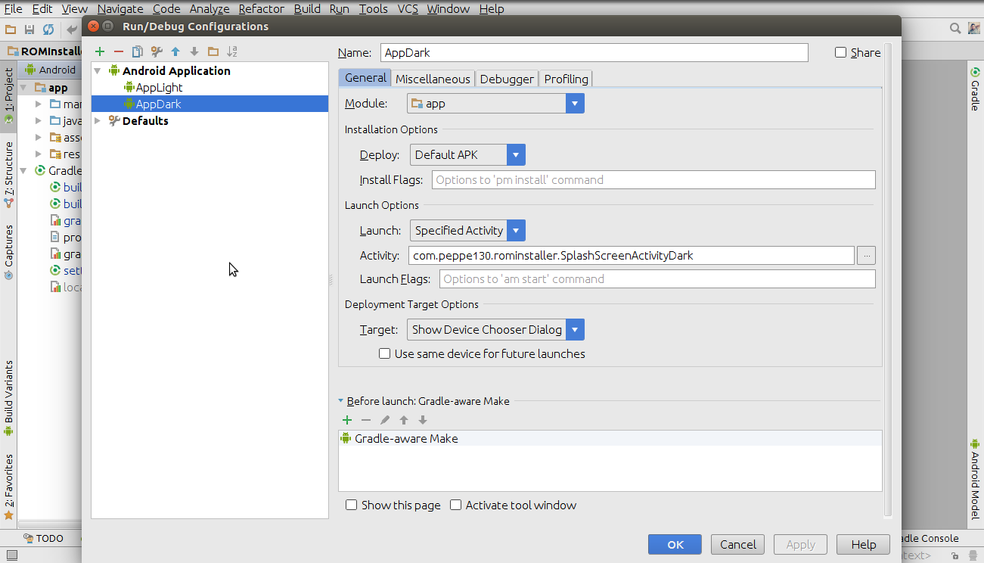Screen dimensions: 984x563
Task: Click the Apply button
Action: tap(800, 544)
